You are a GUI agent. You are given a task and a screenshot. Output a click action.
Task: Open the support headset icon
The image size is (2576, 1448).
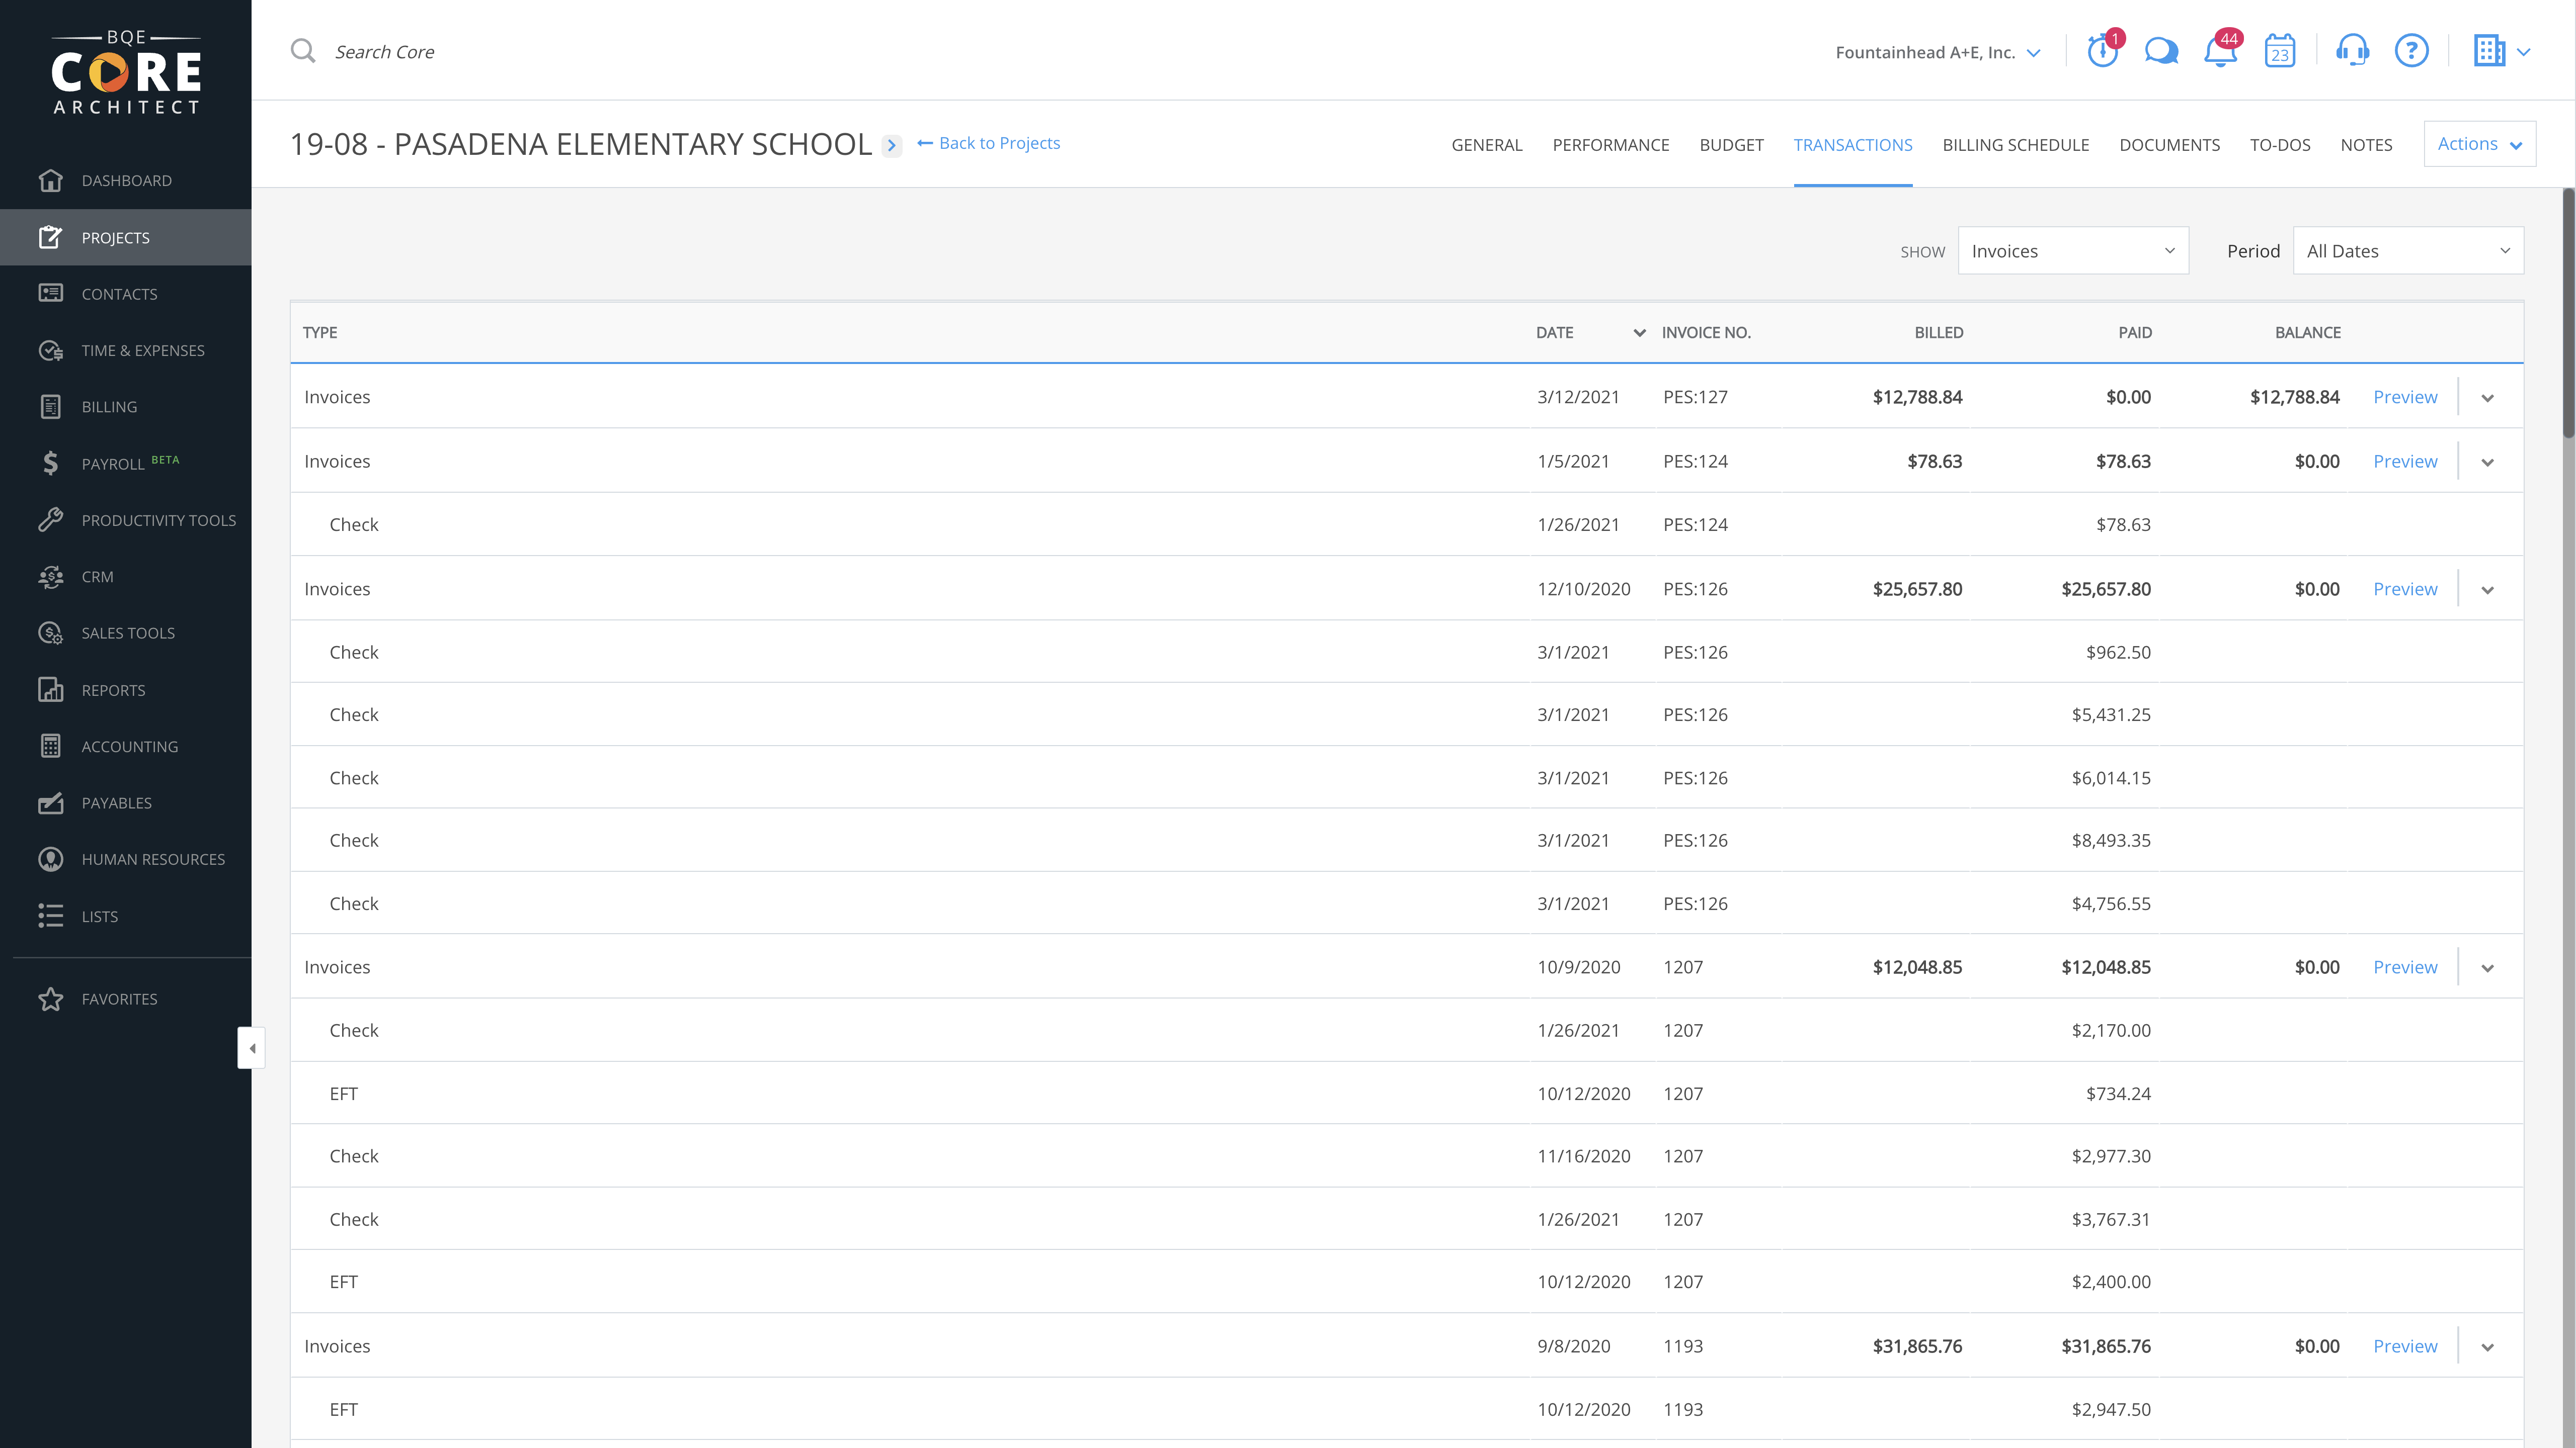(2352, 51)
